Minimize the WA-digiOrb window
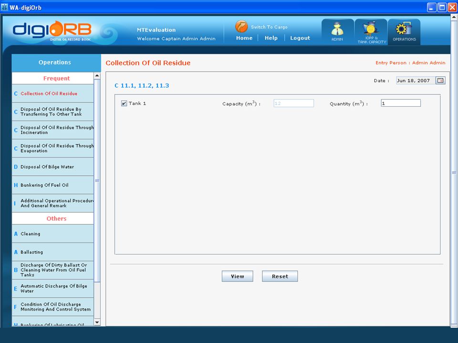The width and height of the screenshot is (458, 343). [432, 7]
